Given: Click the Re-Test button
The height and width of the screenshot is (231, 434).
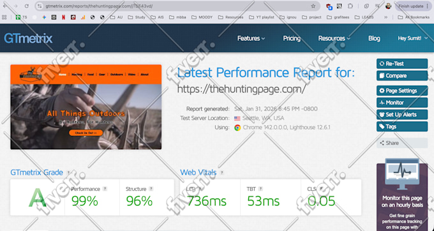Looking at the screenshot, I should [402, 64].
